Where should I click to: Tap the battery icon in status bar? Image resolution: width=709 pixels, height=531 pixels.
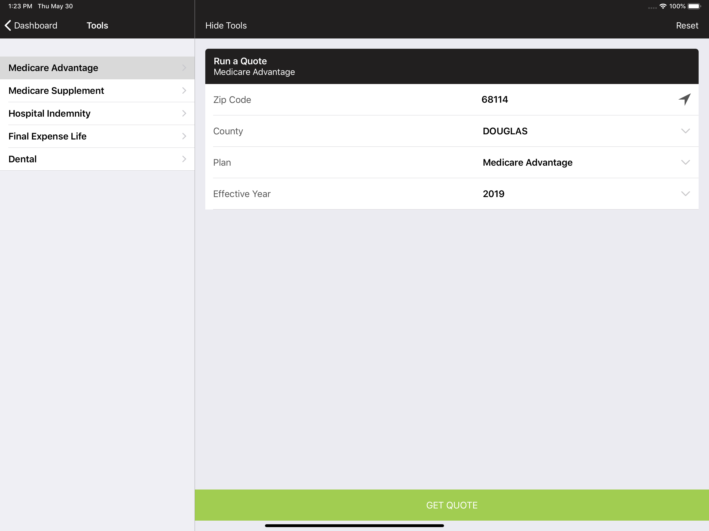tap(694, 6)
